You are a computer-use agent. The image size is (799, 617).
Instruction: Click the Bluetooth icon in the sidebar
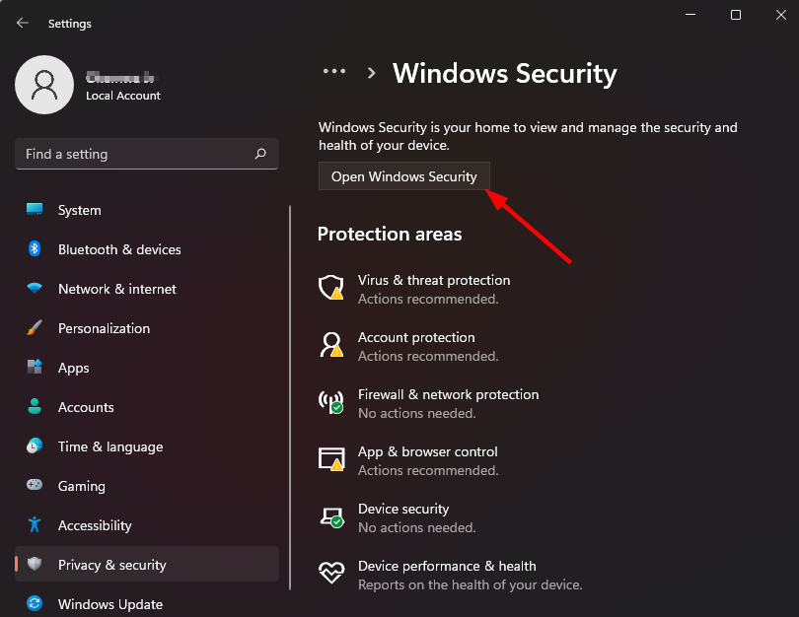coord(35,249)
